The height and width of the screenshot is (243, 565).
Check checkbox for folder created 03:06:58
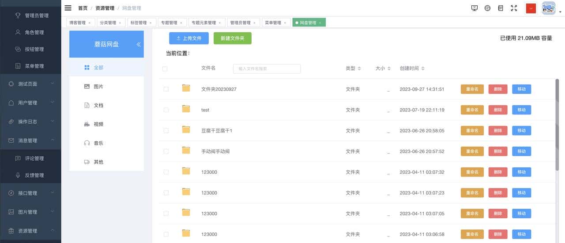166,234
